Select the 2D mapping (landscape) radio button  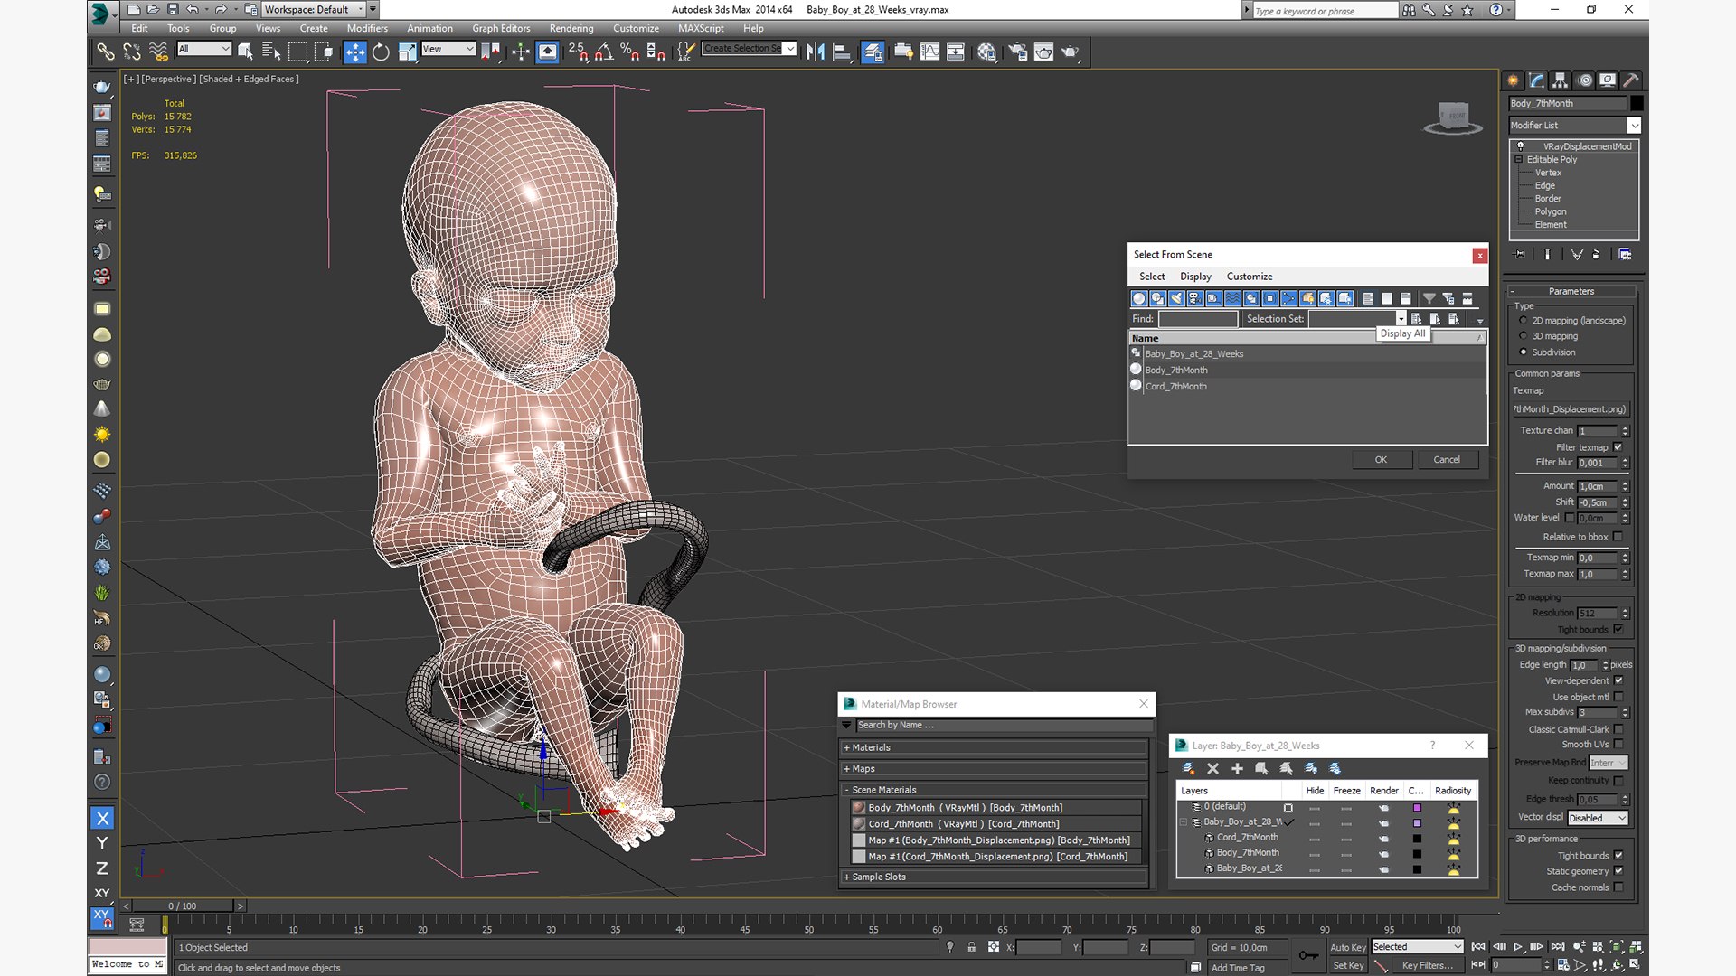[x=1524, y=320]
